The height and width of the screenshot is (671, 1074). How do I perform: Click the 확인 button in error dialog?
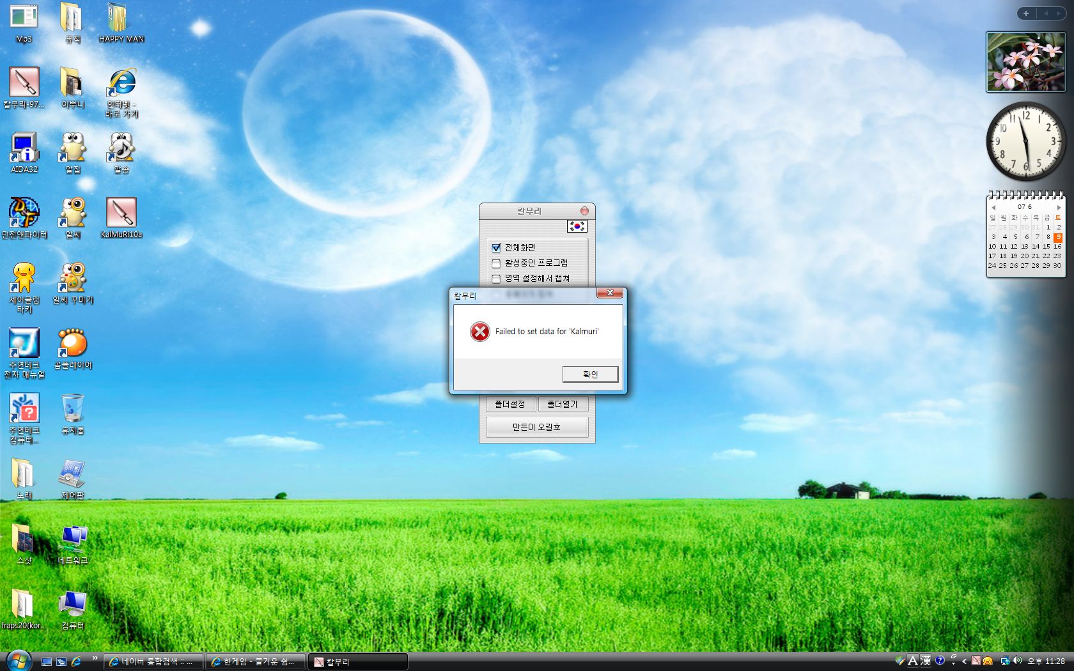590,374
